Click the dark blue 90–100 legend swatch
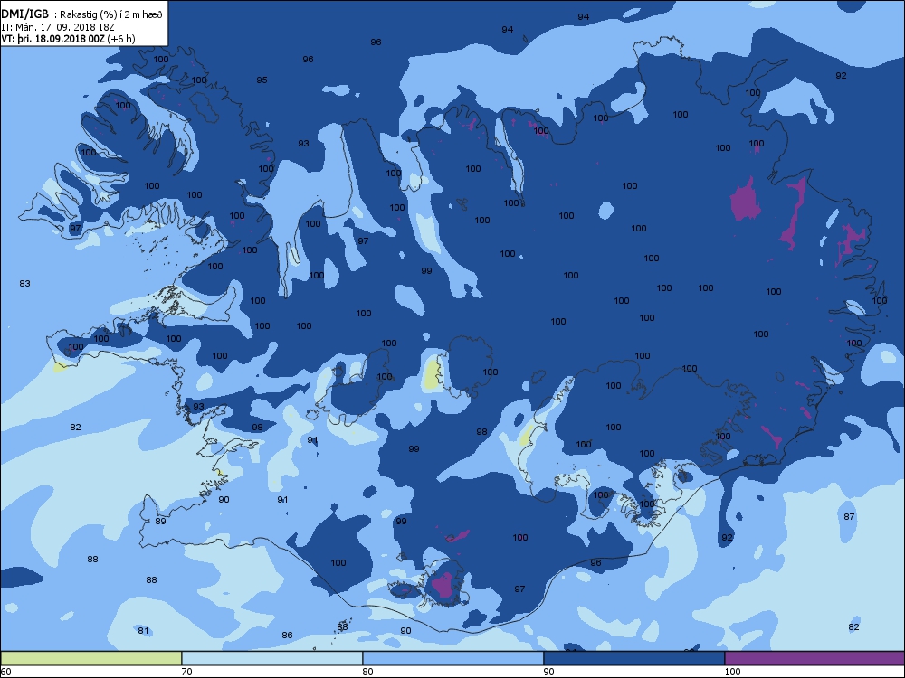This screenshot has height=678, width=905. [x=633, y=658]
